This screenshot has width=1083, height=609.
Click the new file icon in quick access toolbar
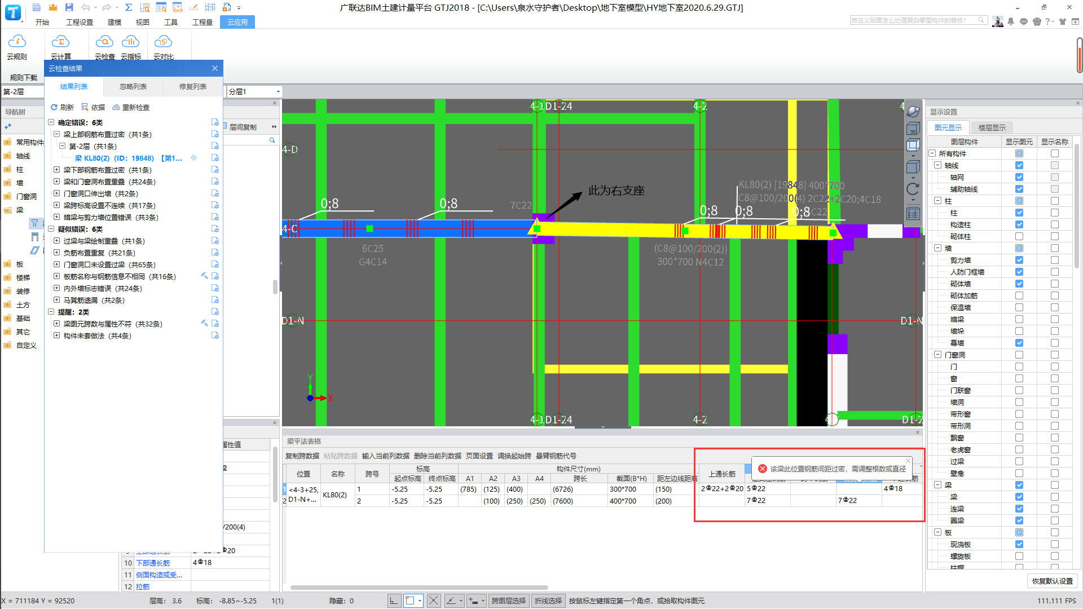click(37, 7)
